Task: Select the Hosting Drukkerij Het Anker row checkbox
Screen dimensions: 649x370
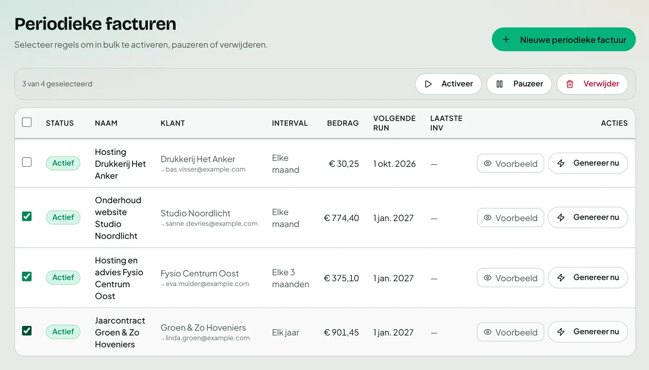Action: tap(27, 162)
